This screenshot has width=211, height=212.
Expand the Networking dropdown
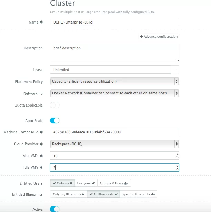tap(114, 93)
